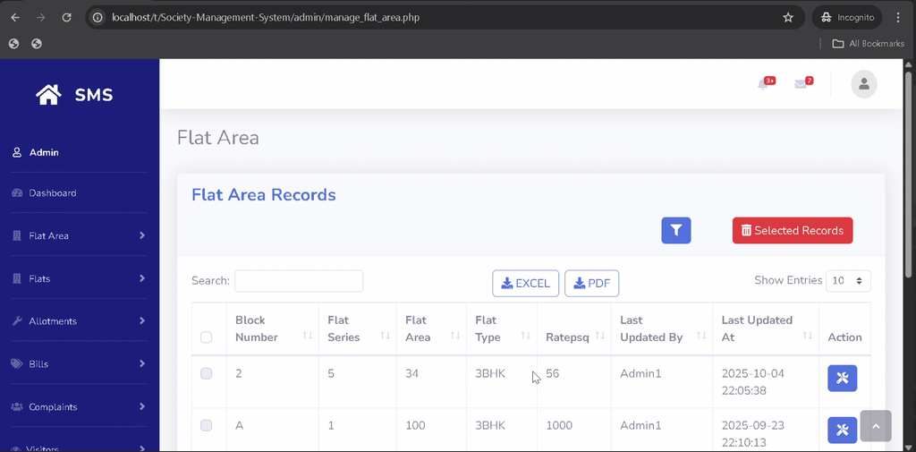Sort by Block Number column arrows
The image size is (916, 452).
(308, 336)
